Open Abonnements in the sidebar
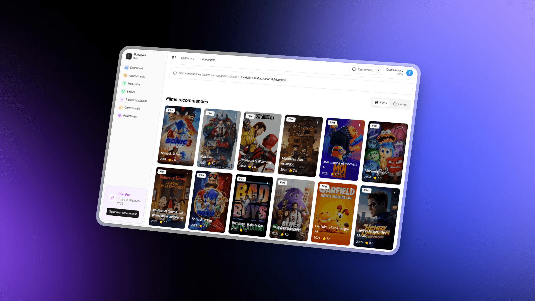535x301 pixels. tap(134, 76)
